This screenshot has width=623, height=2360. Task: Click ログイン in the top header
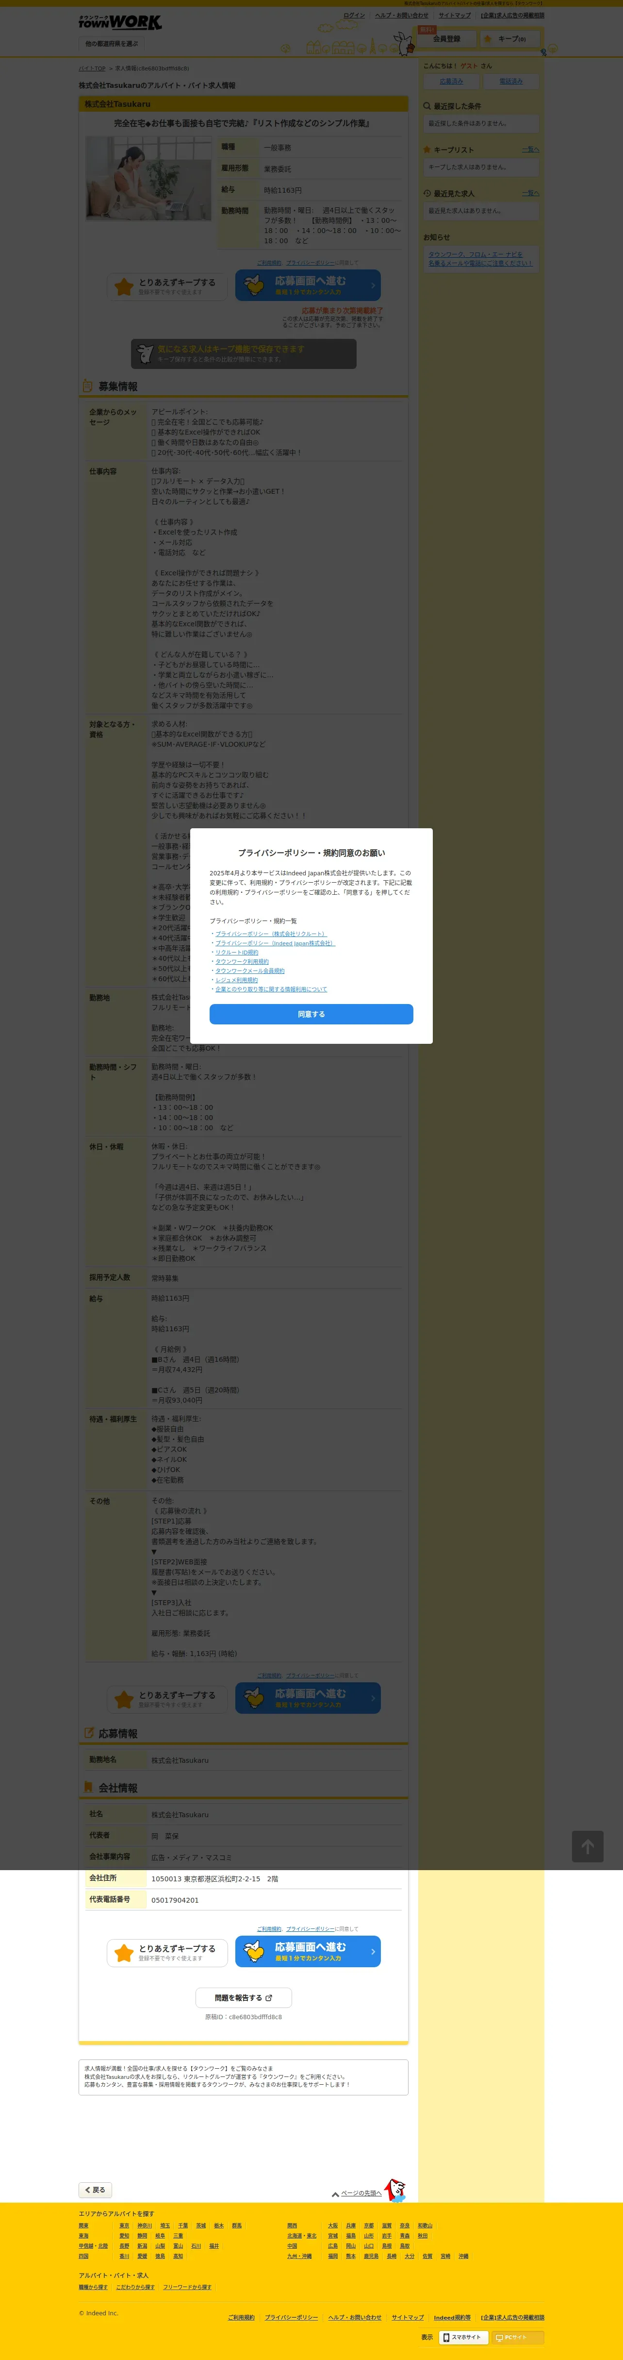(x=354, y=16)
